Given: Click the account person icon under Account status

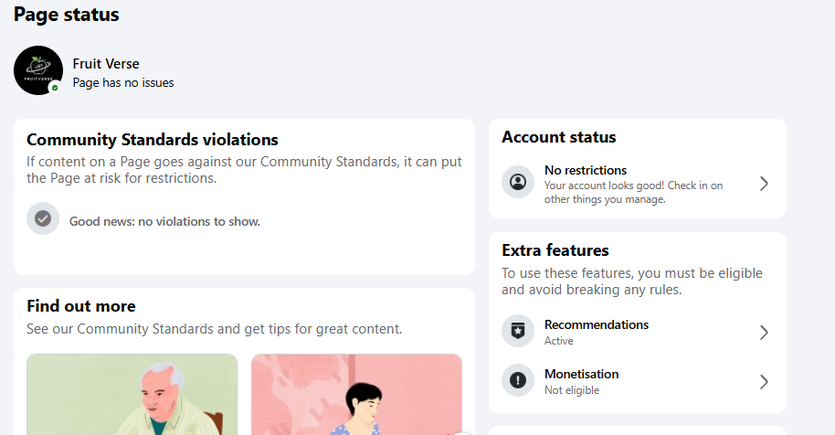Looking at the screenshot, I should tap(518, 182).
